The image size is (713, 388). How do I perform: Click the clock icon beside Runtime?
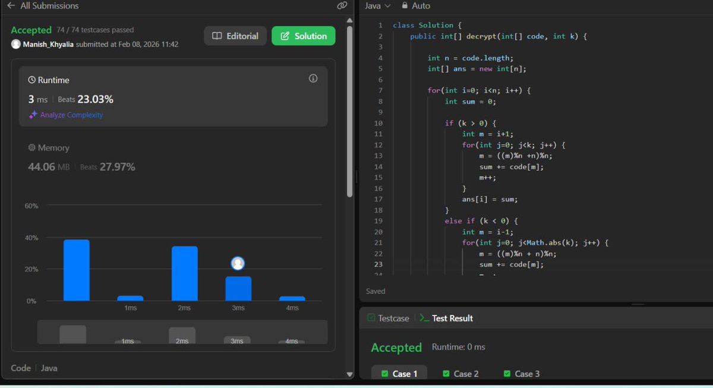tap(32, 80)
